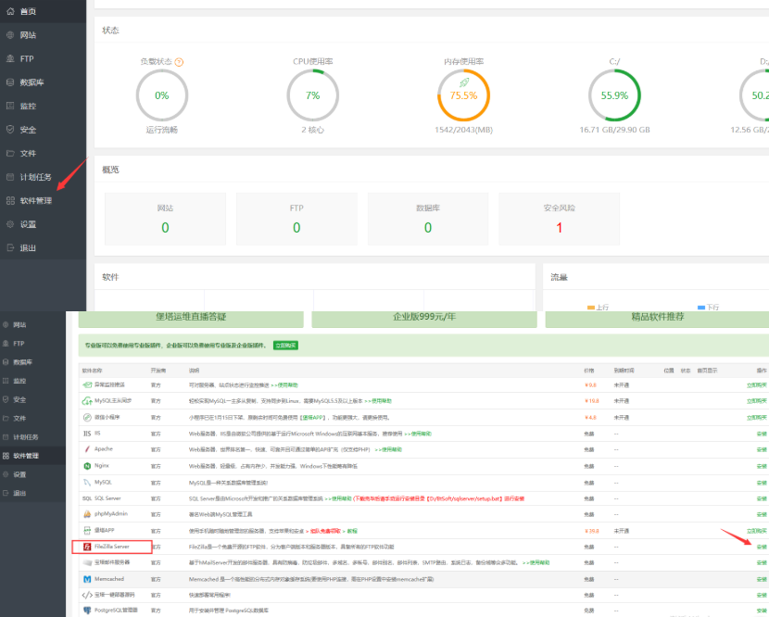Click the 精品软件推荐 banner
The width and height of the screenshot is (769, 617).
(657, 317)
